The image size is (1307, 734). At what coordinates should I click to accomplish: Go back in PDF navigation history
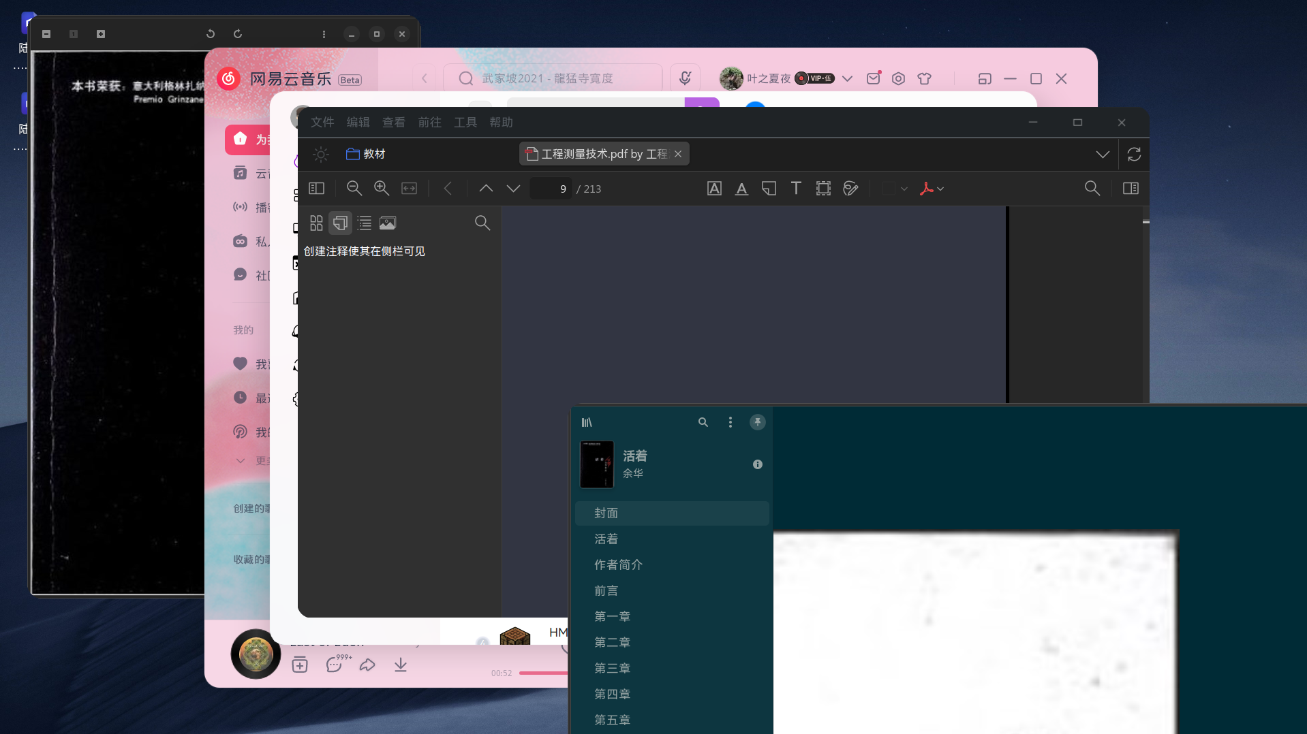point(448,189)
